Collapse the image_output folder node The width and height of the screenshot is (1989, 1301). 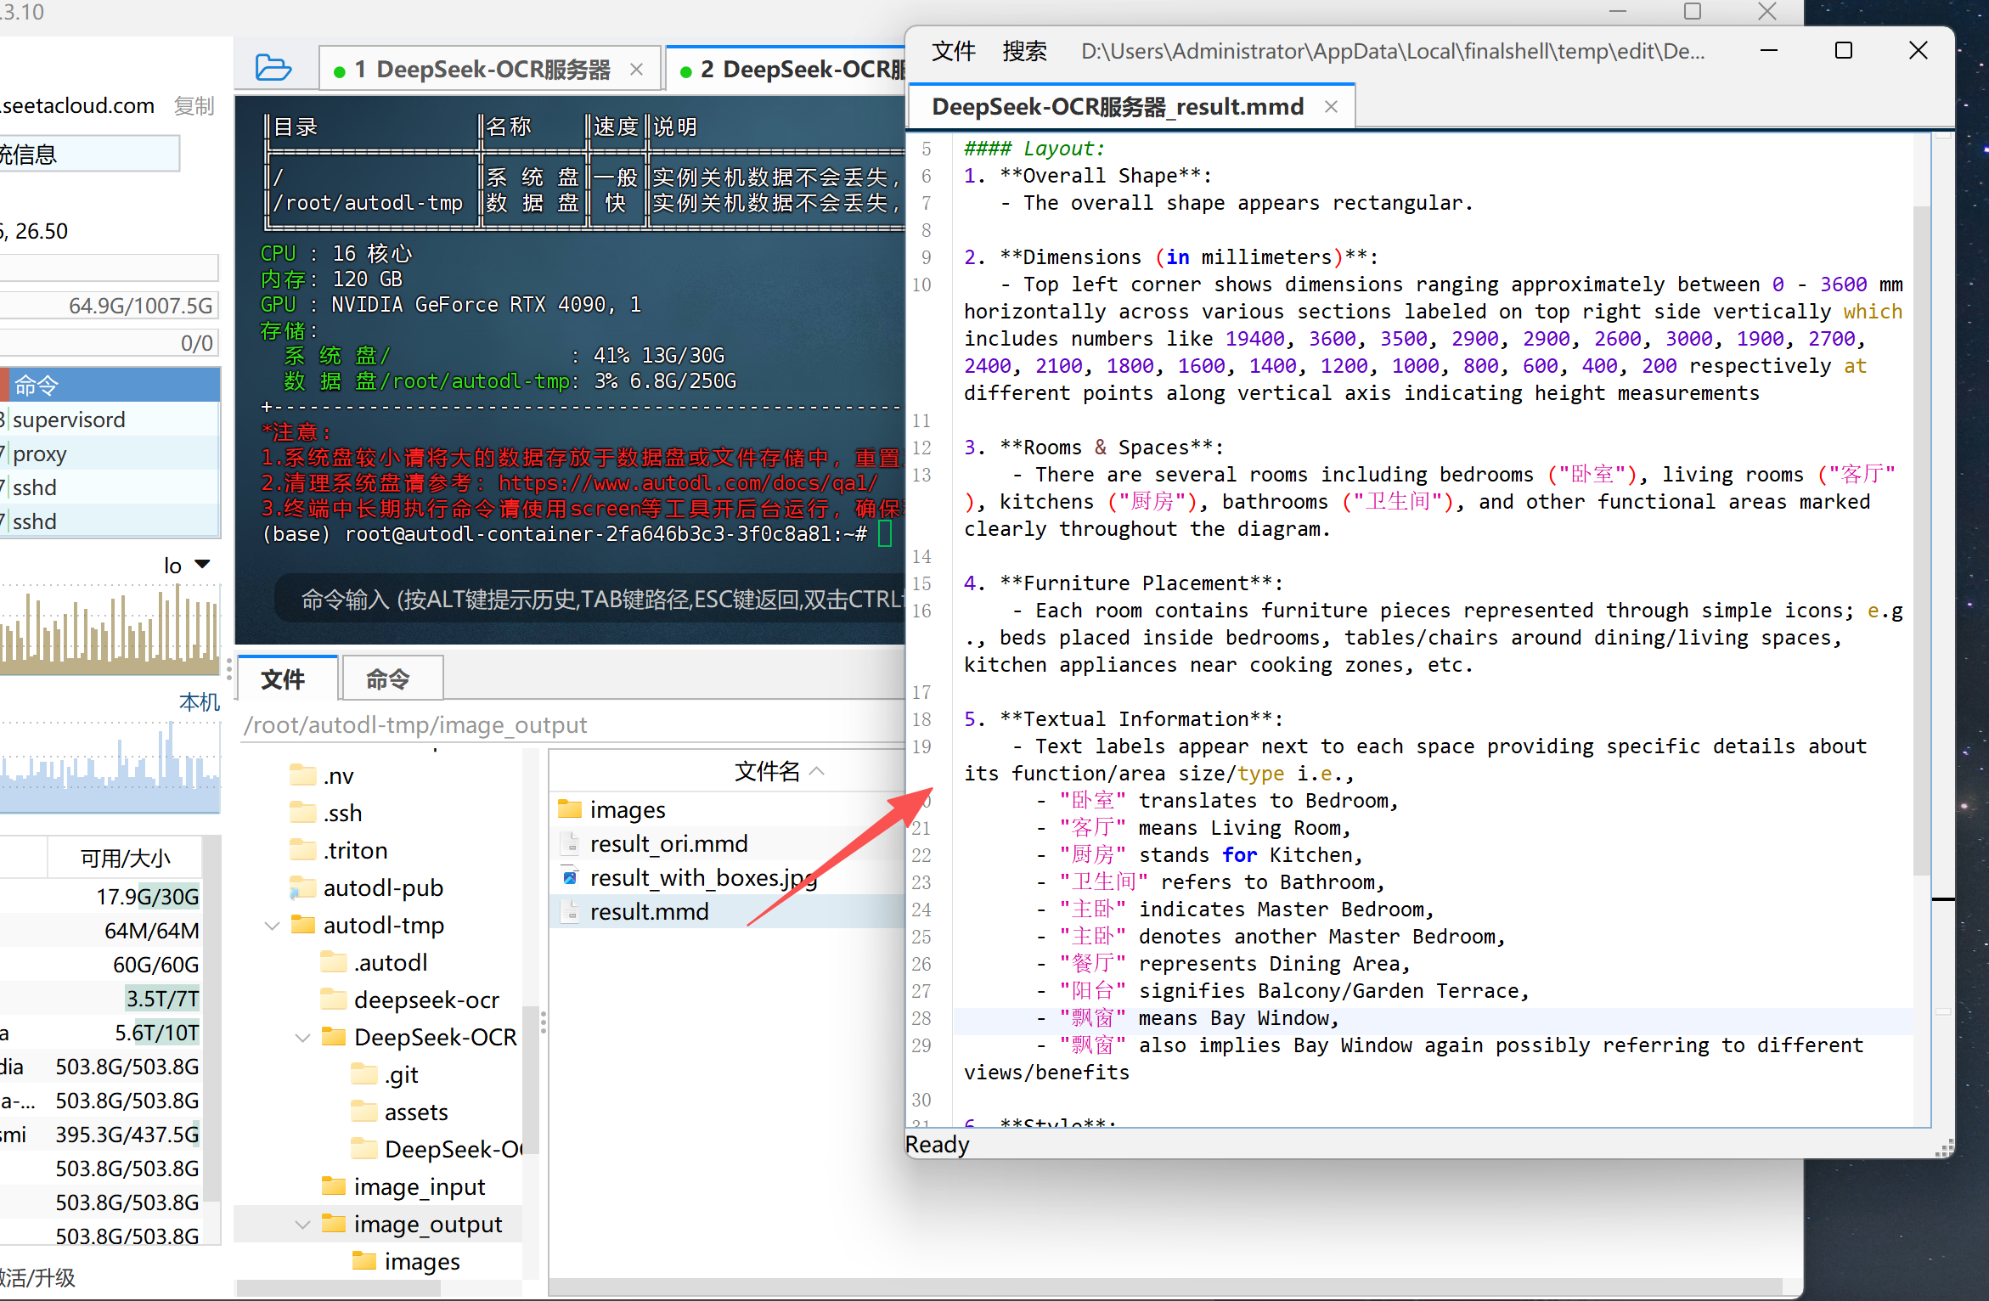pos(302,1225)
